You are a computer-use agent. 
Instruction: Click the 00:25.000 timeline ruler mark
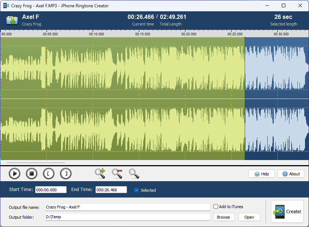pyautogui.click(x=235, y=34)
